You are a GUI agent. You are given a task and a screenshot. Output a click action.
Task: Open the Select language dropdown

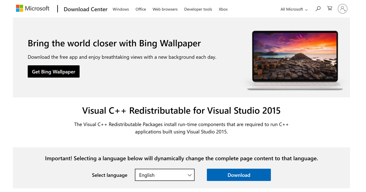(x=165, y=175)
